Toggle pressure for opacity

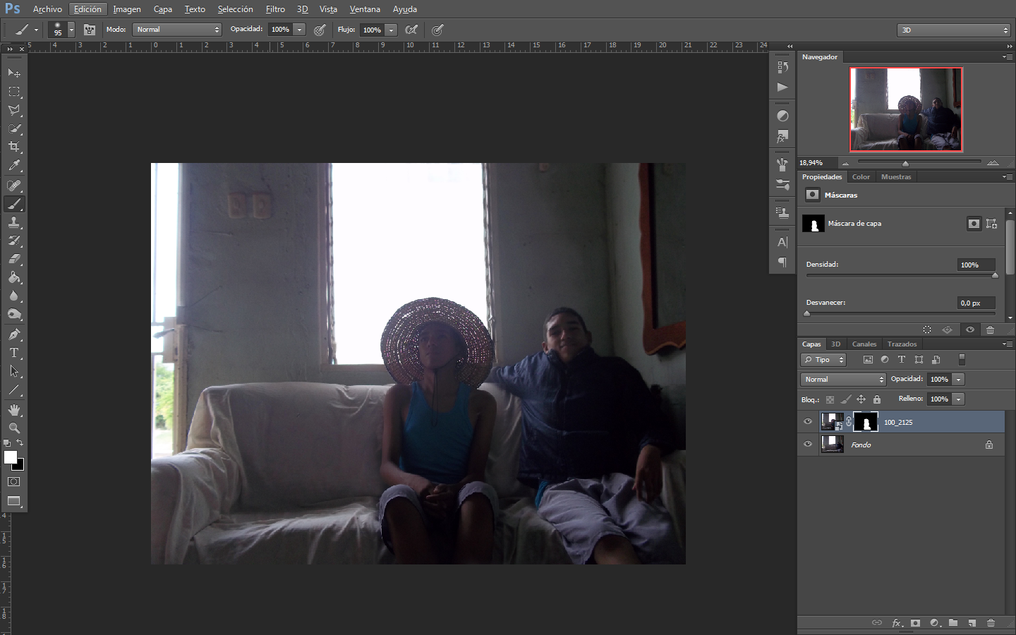coord(320,30)
